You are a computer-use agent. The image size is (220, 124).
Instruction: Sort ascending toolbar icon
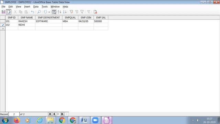point(59,12)
